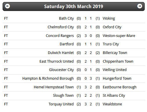
Task: Go to previous day with left arrow
Action: click(8, 6)
